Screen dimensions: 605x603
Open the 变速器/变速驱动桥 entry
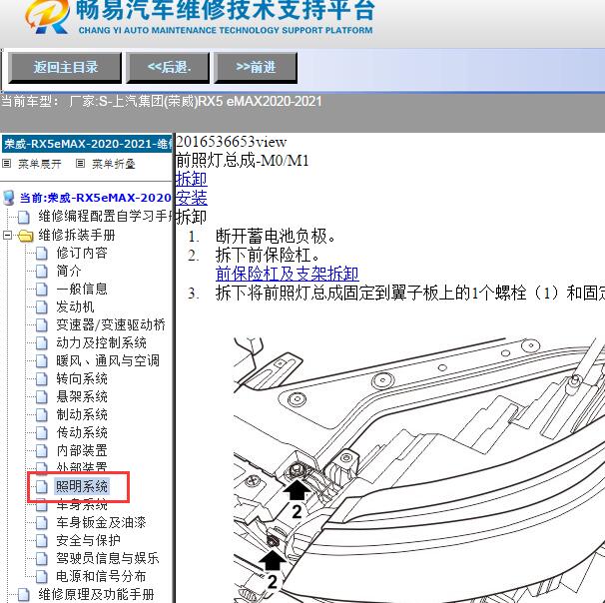111,324
